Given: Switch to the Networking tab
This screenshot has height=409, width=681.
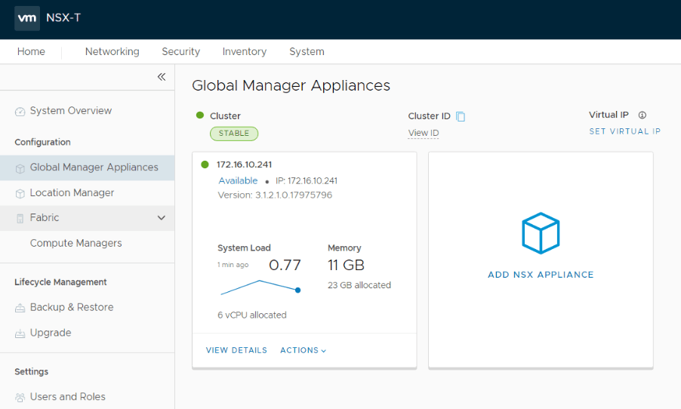Looking at the screenshot, I should [112, 51].
